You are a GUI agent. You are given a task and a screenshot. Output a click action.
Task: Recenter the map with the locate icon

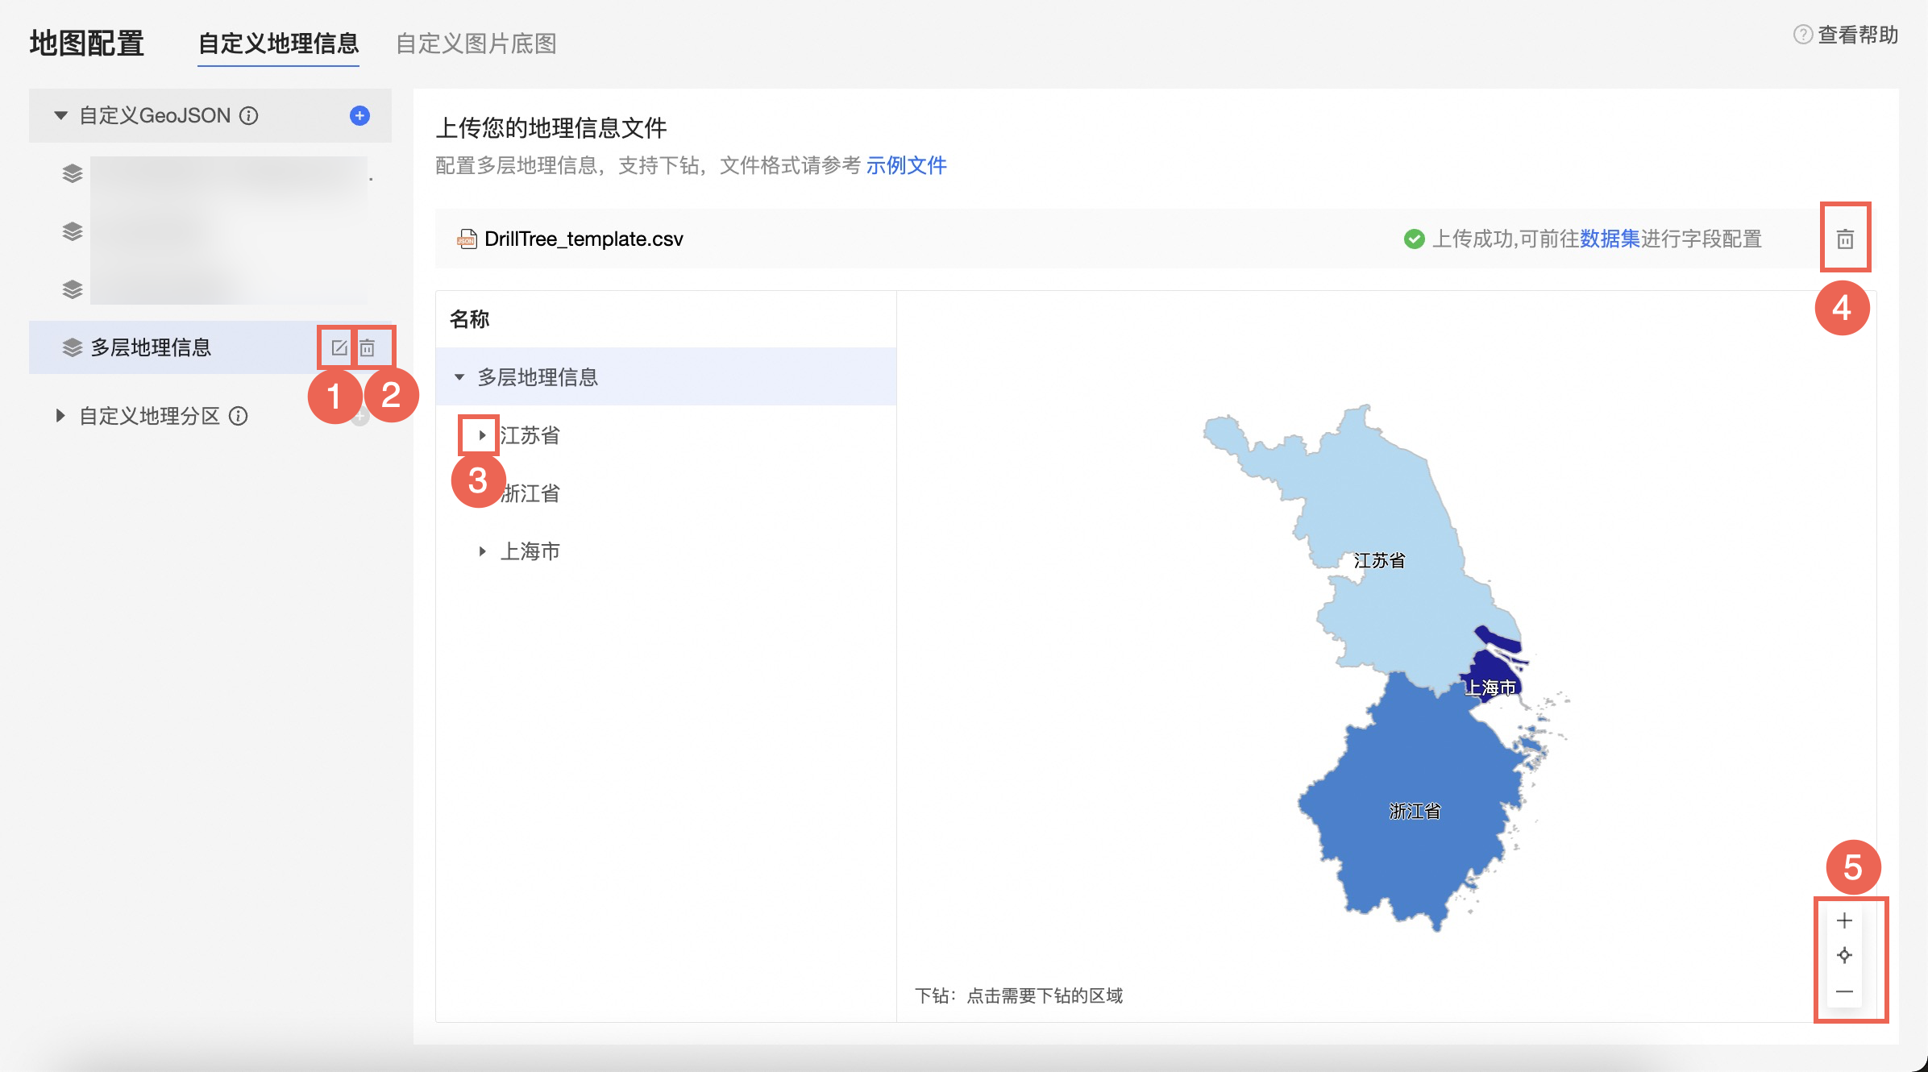pyautogui.click(x=1844, y=956)
